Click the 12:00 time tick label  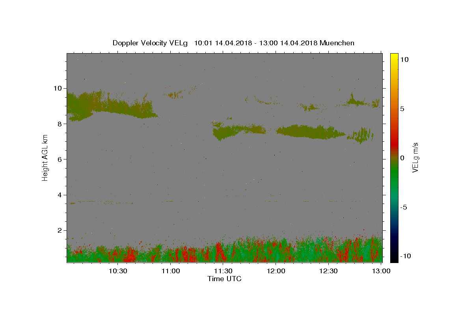tap(276, 271)
